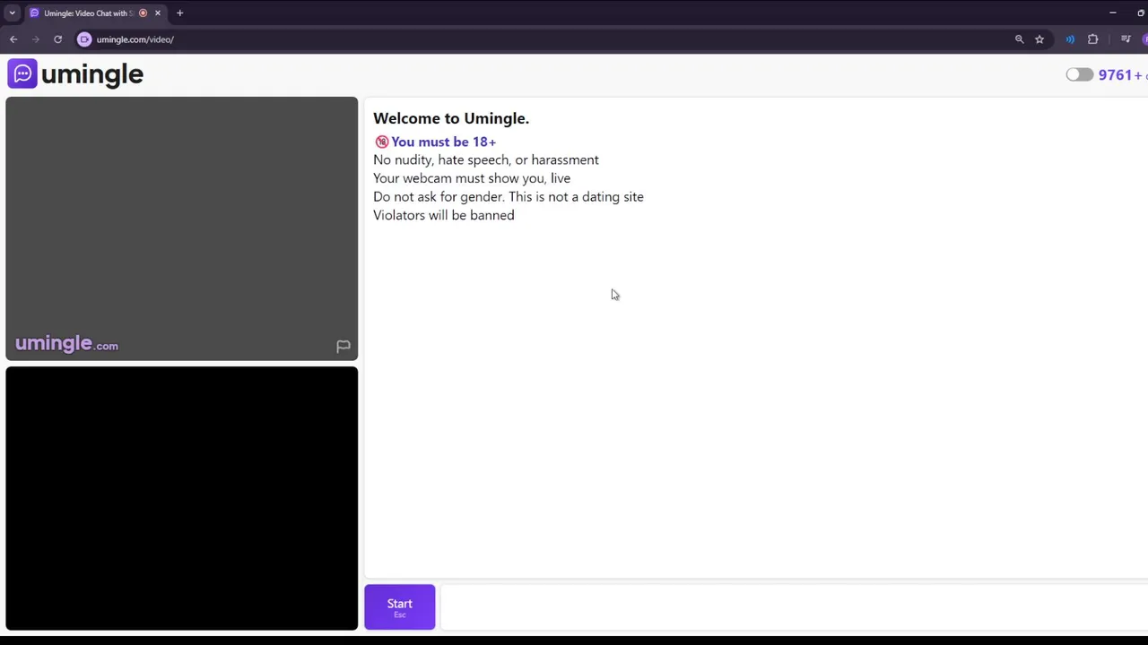Click the 18+ prohibition emoji icon

(382, 142)
